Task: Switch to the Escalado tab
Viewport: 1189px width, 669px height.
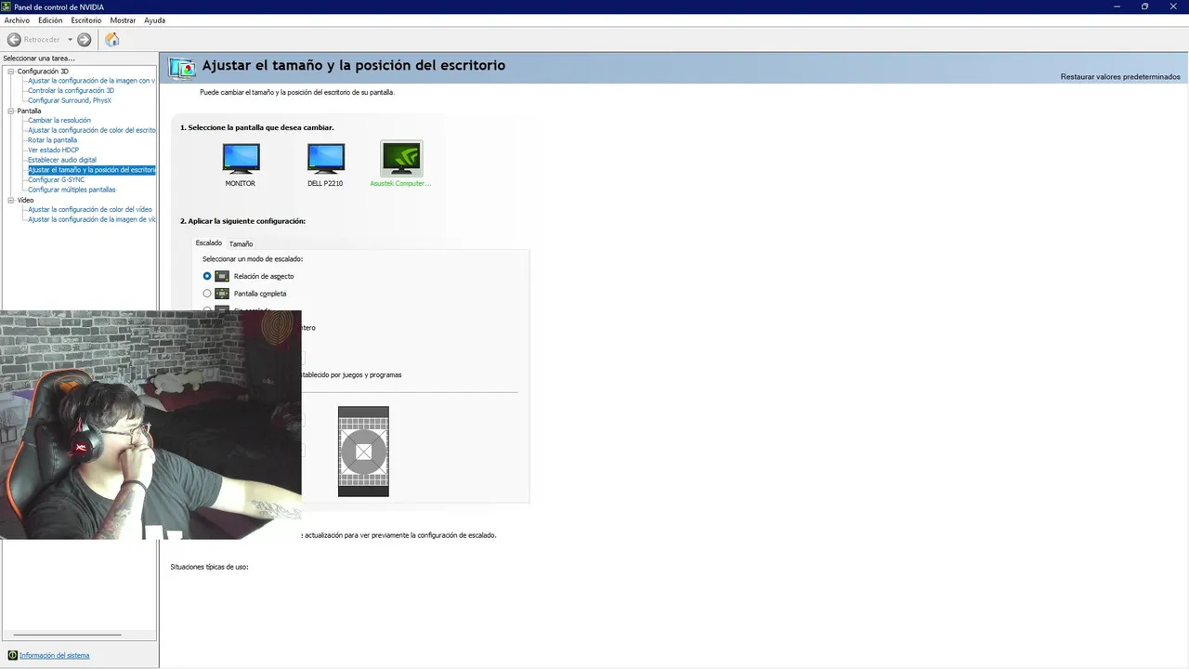Action: click(x=209, y=243)
